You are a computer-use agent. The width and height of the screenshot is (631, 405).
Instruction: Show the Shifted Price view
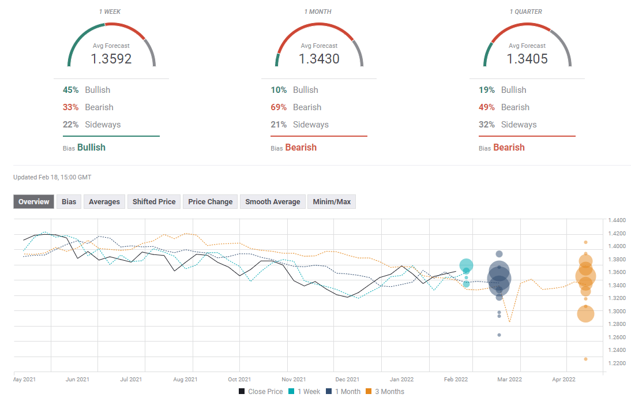click(x=154, y=201)
